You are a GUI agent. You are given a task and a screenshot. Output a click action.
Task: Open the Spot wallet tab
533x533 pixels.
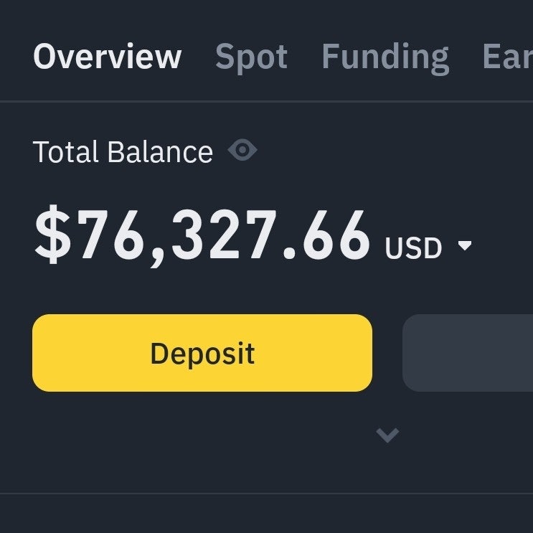tap(251, 57)
